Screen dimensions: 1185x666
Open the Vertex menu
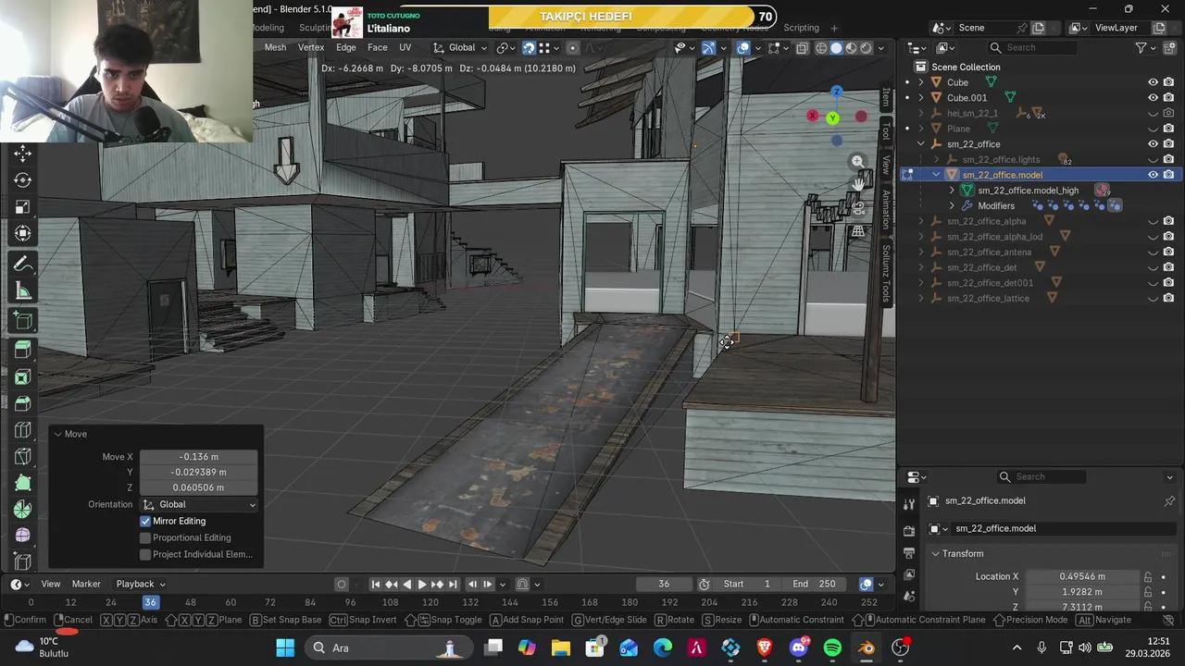[311, 48]
